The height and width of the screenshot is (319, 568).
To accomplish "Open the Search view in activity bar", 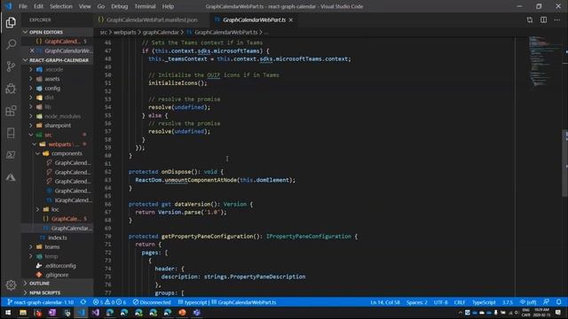I will (x=11, y=44).
